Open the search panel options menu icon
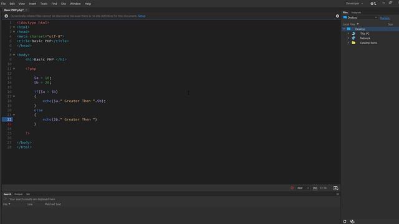399x224 pixels. point(337,194)
